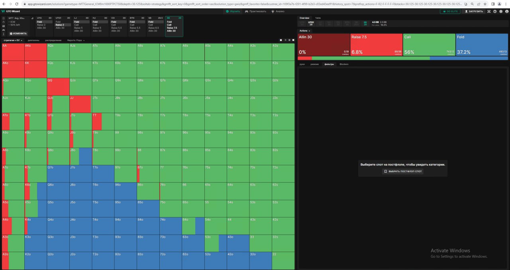Switch to the Blockers tab

coord(344,64)
